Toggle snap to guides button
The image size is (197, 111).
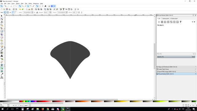pos(54,6)
